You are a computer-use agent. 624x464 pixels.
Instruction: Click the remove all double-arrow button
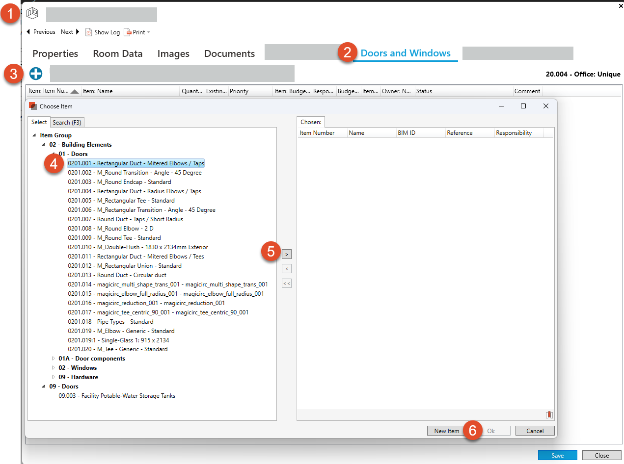[287, 283]
